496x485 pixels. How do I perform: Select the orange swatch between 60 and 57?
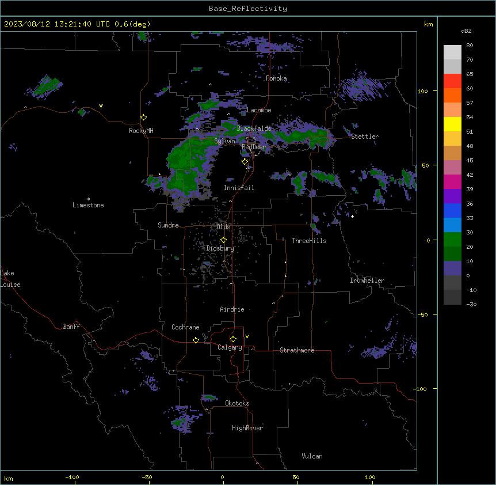[452, 95]
